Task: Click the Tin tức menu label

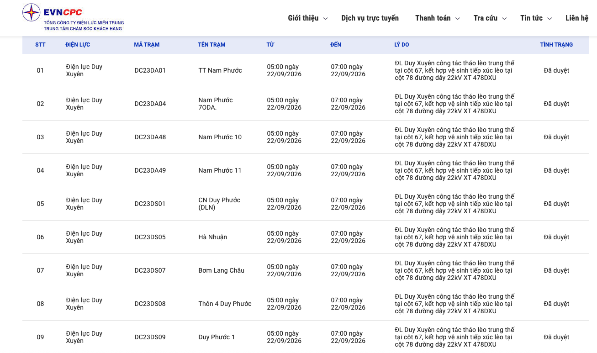Action: point(531,18)
